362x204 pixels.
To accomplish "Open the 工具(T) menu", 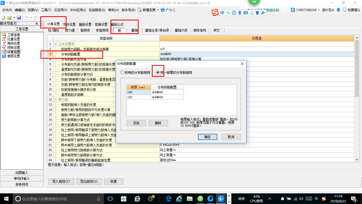I will 46,10.
